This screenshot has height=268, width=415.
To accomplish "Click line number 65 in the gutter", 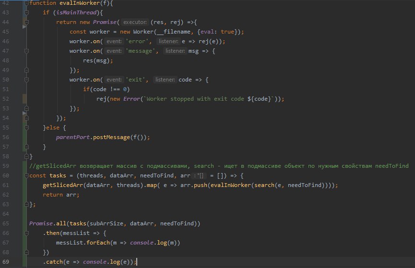I will click(x=6, y=223).
